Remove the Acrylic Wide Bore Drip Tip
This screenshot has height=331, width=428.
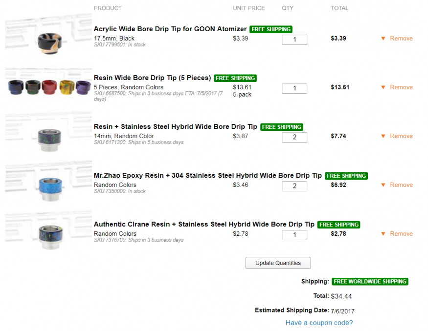click(401, 39)
